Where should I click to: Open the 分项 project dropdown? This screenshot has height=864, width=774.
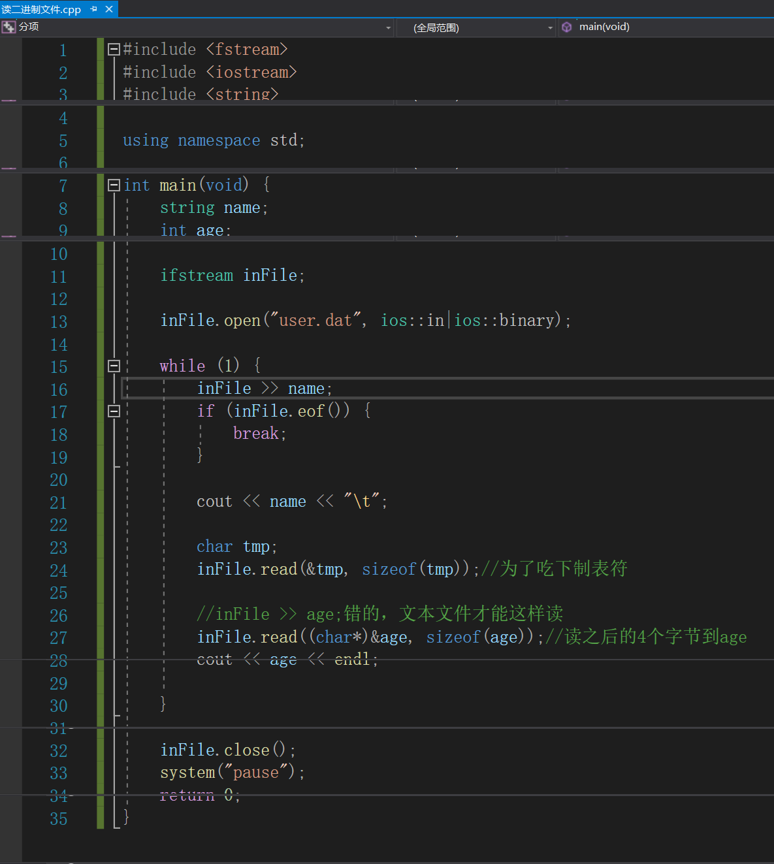(389, 27)
